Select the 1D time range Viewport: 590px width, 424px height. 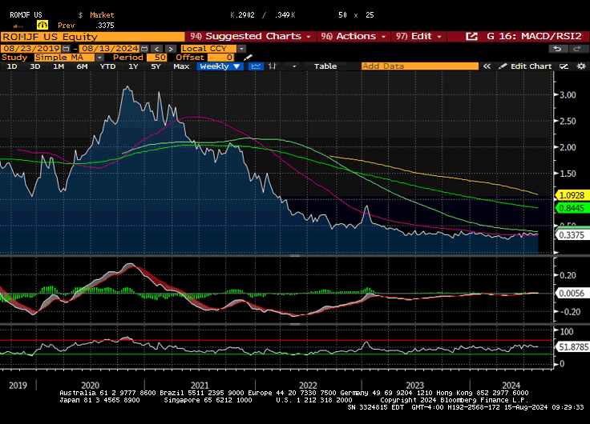click(12, 66)
